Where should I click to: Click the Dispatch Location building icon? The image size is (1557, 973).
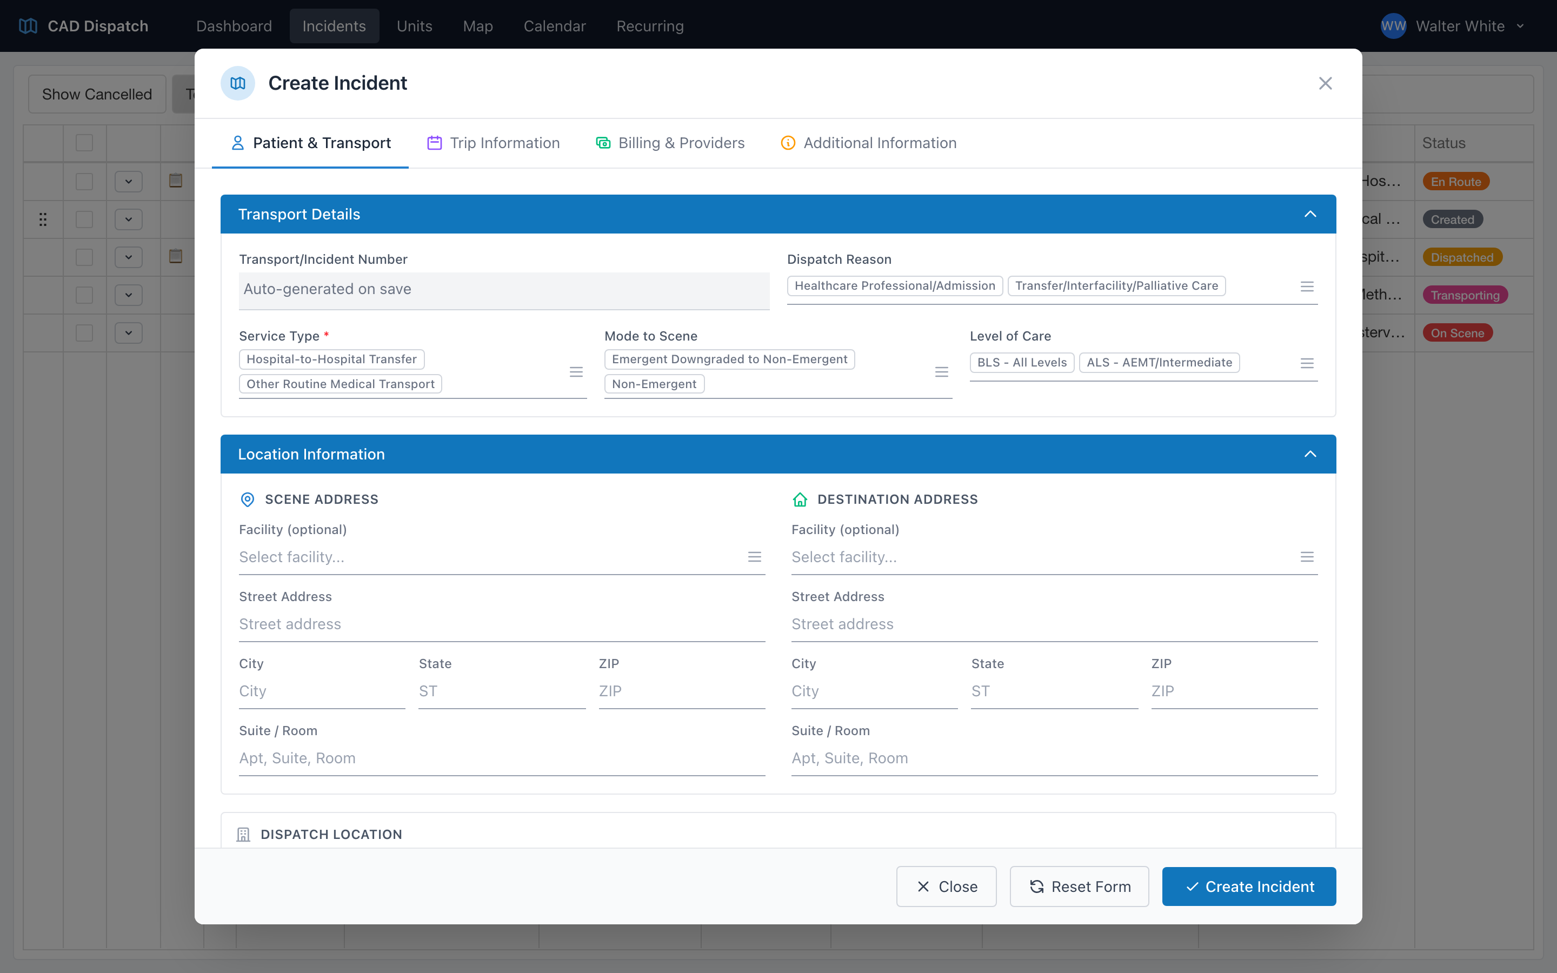click(243, 835)
